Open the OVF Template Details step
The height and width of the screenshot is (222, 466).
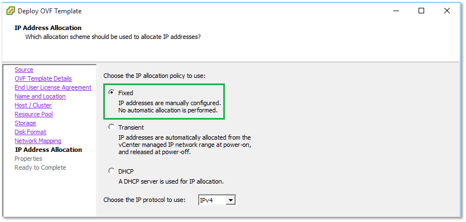coord(43,78)
